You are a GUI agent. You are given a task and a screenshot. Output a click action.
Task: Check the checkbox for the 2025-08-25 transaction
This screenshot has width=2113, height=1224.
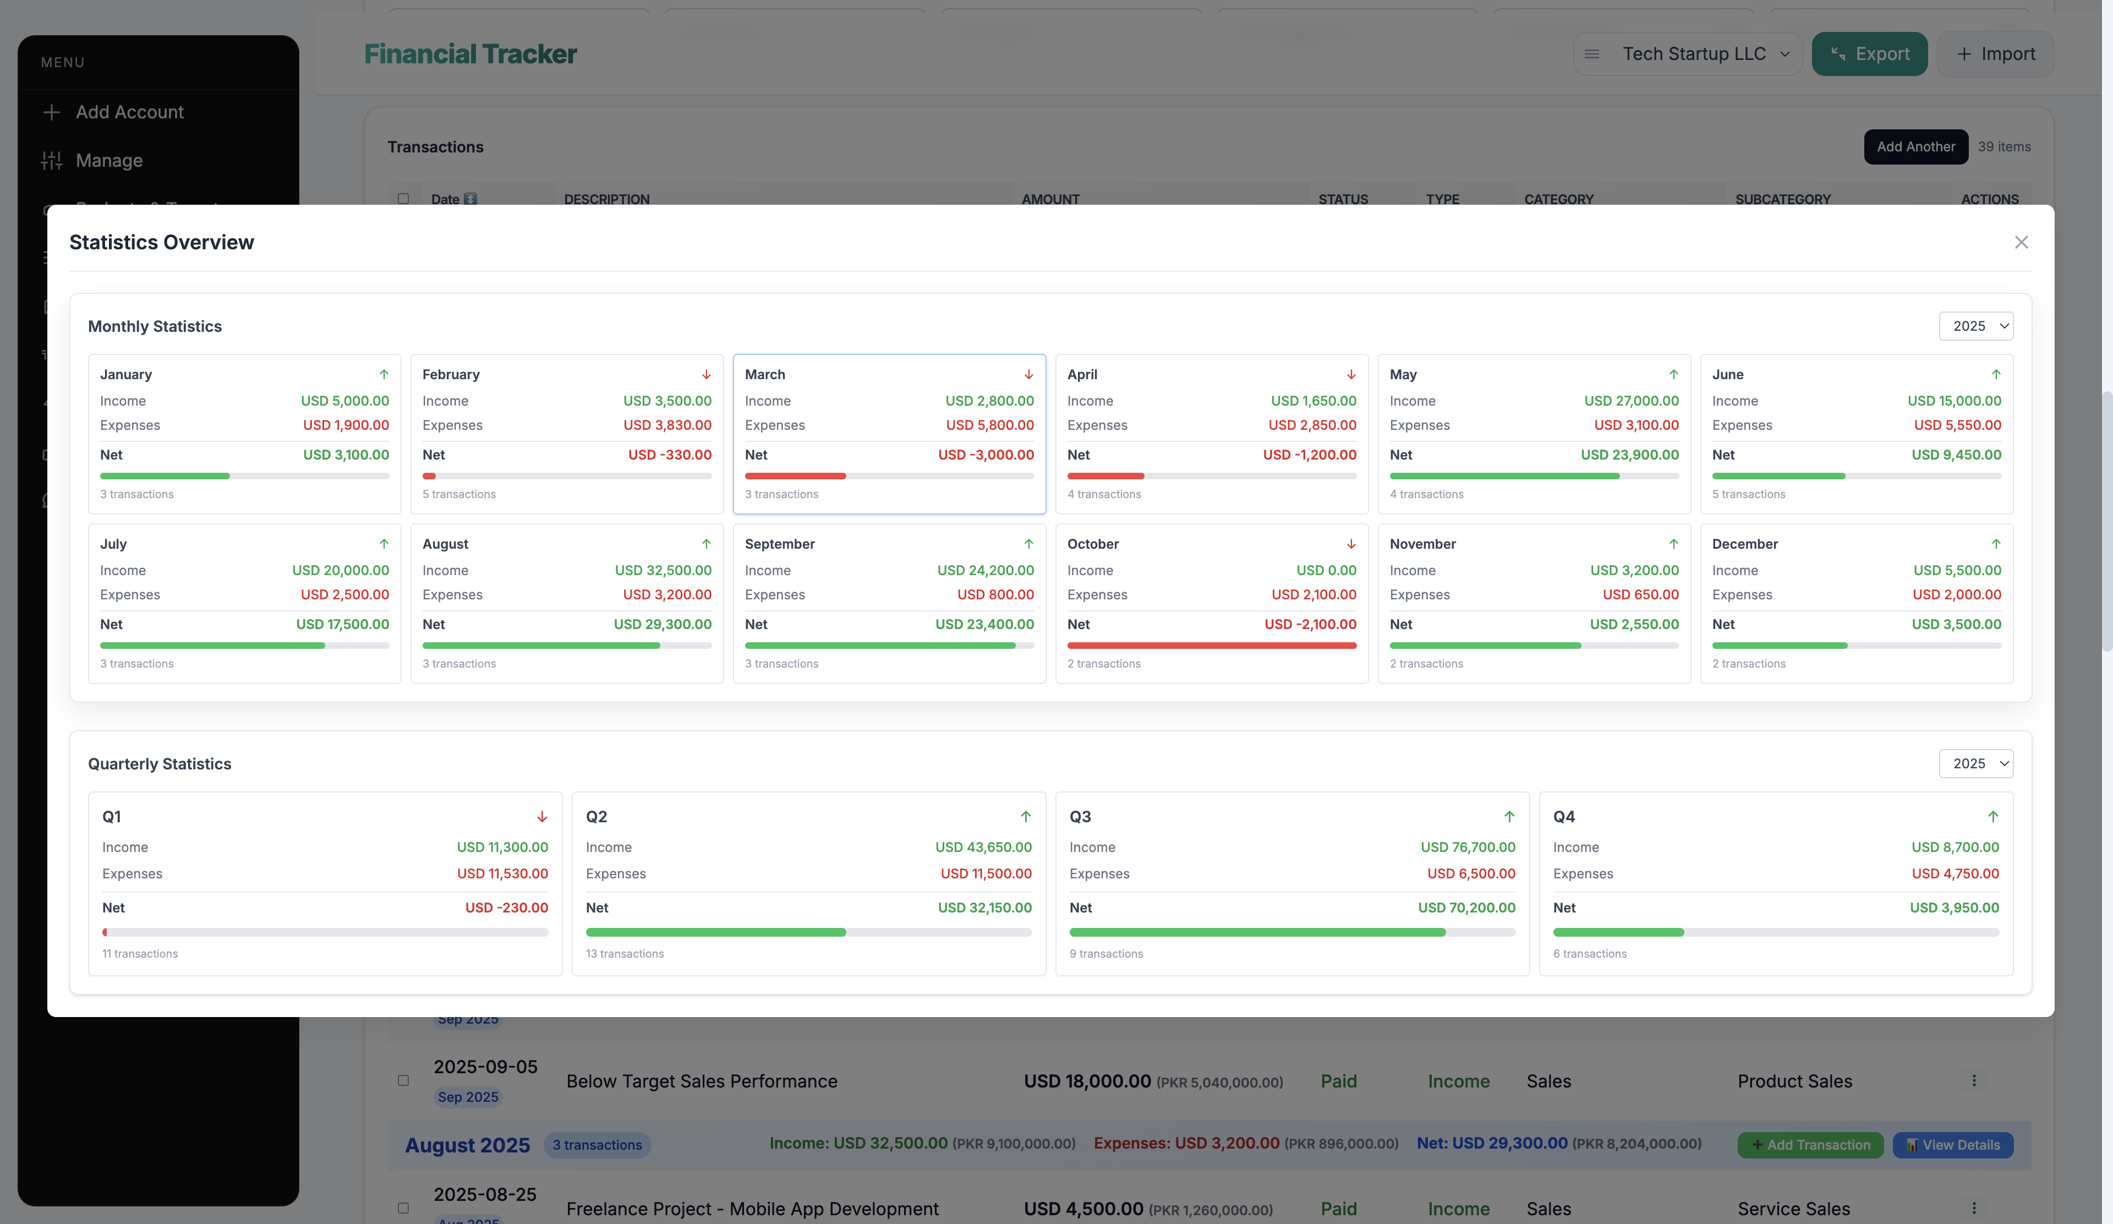[x=403, y=1208]
